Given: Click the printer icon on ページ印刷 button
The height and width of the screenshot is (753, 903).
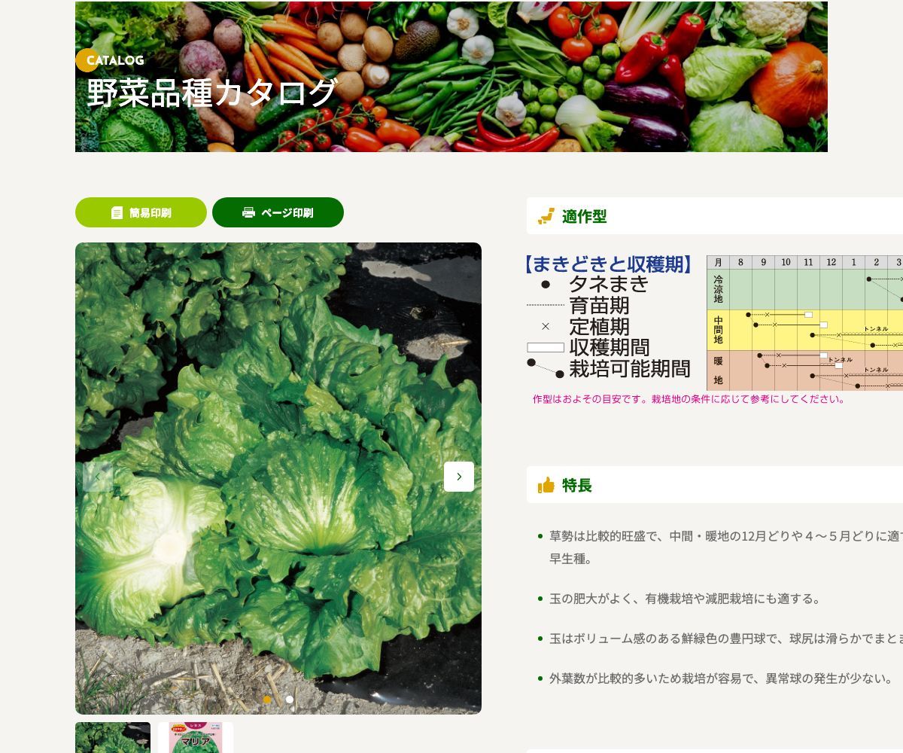Looking at the screenshot, I should pos(248,213).
